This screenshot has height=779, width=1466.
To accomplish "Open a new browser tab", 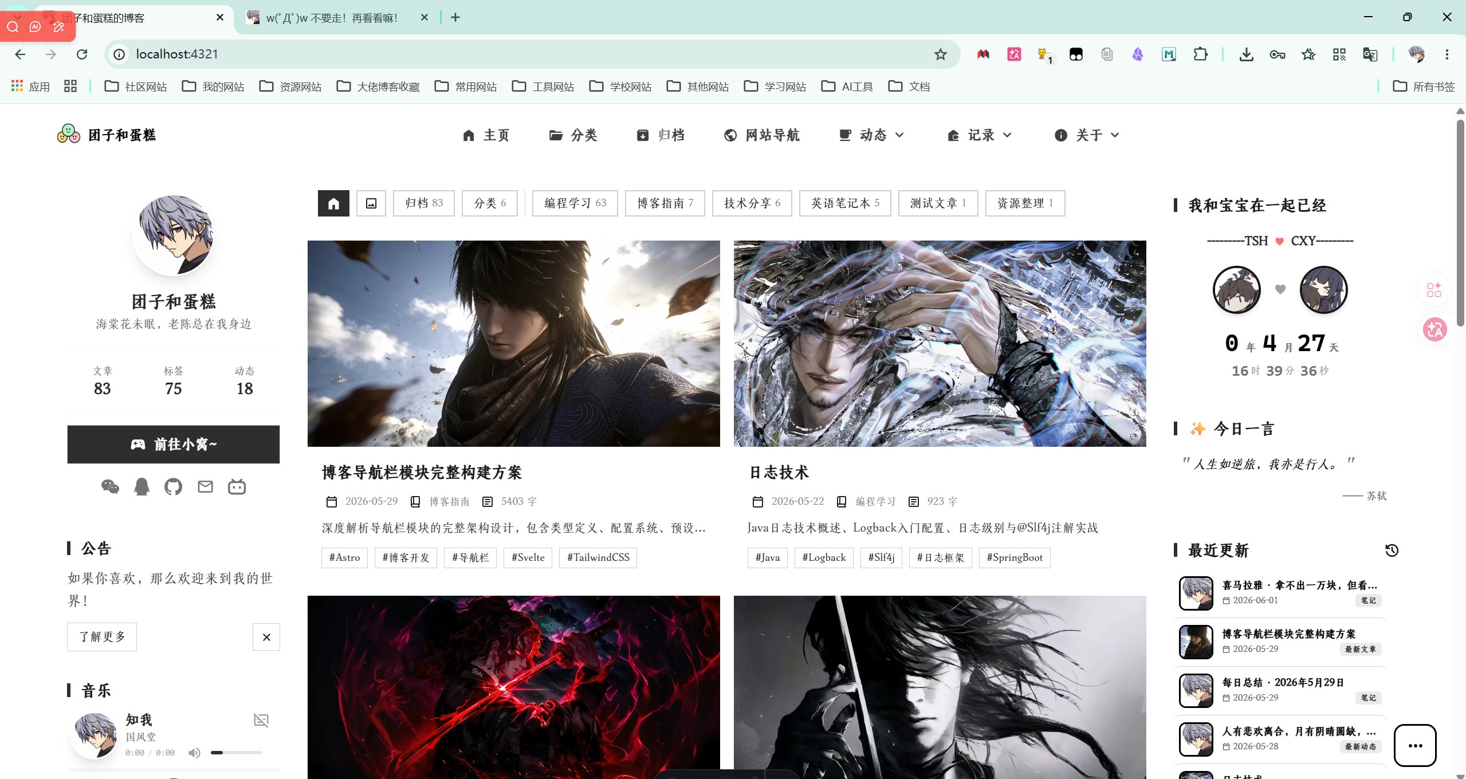I will coord(455,18).
